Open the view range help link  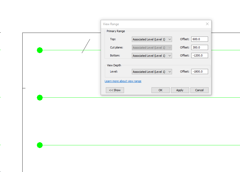point(123,81)
